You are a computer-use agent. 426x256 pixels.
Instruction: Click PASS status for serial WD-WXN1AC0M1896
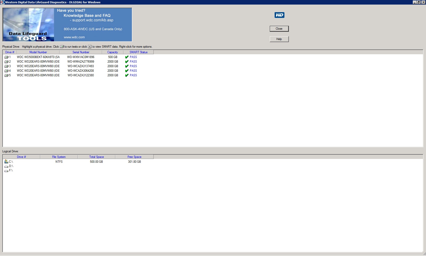point(133,57)
